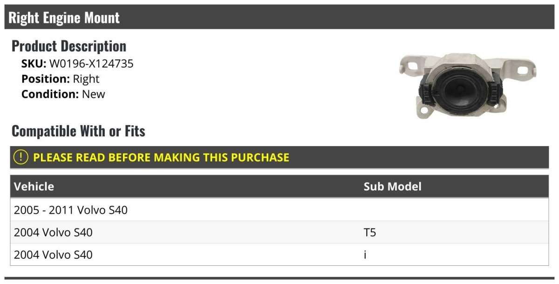Click the Product Description heading
The width and height of the screenshot is (559, 284).
[x=69, y=46]
